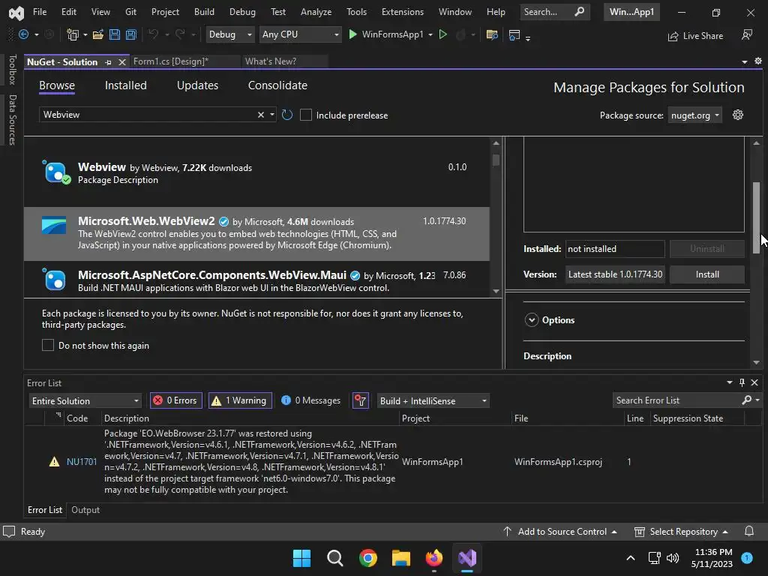Click the Search Error List field
The image size is (768, 576).
(x=677, y=400)
